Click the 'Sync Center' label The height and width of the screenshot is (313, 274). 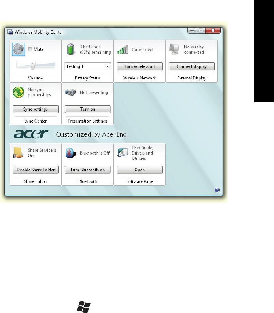[35, 121]
